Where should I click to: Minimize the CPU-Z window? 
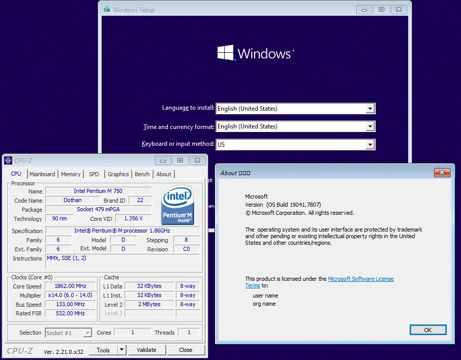point(163,160)
